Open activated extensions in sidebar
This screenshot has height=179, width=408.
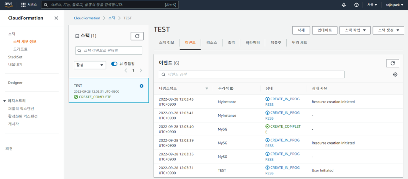[x=23, y=116]
